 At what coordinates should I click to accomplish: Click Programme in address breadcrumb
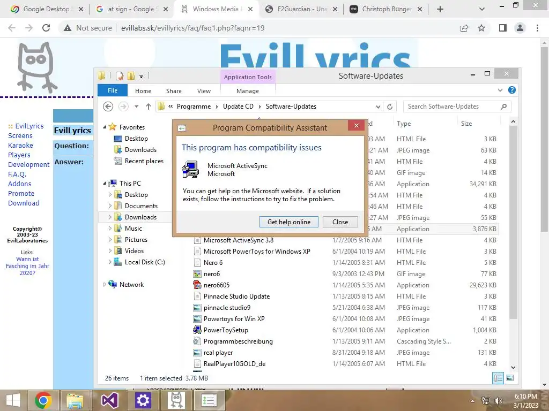[x=194, y=106]
